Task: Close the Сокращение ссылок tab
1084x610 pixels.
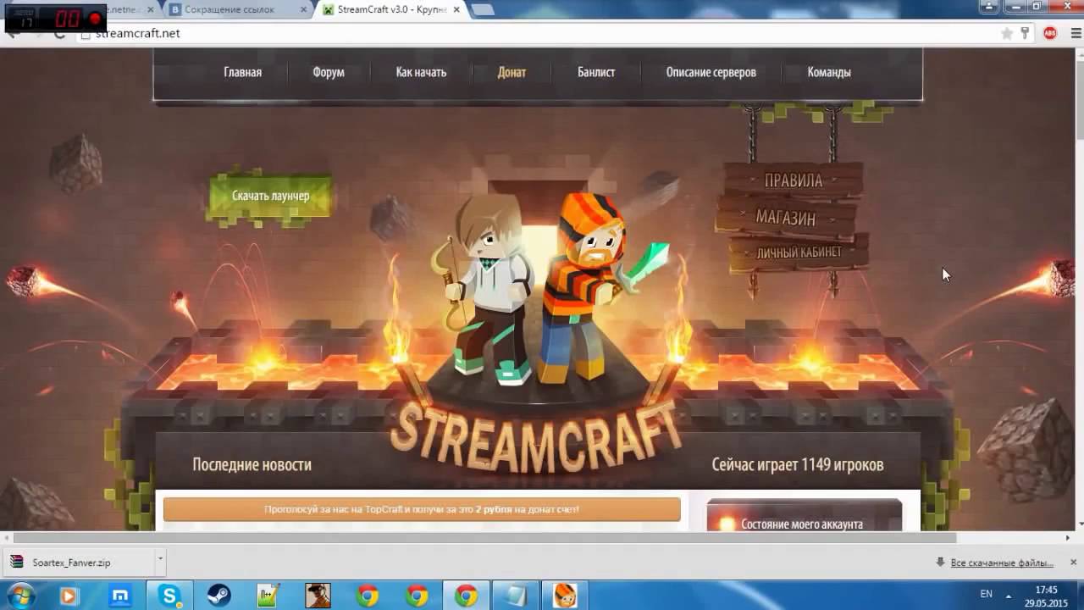Action: point(302,10)
